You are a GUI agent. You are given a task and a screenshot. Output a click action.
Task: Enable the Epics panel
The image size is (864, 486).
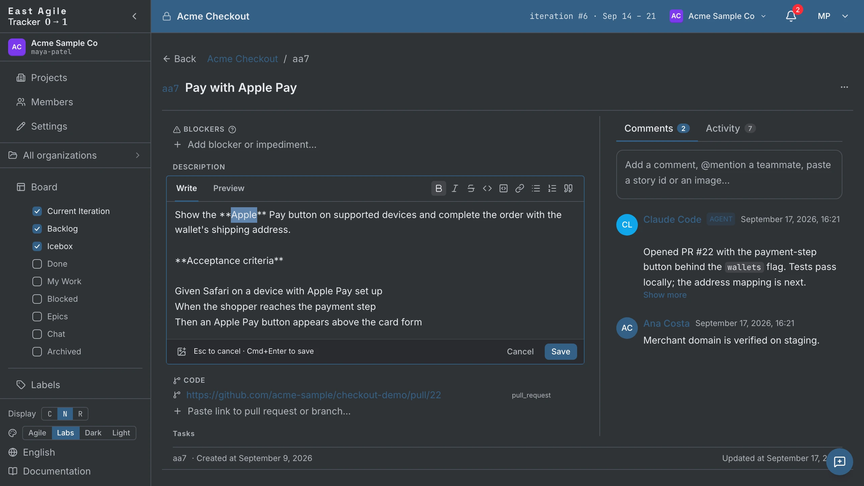pyautogui.click(x=37, y=317)
